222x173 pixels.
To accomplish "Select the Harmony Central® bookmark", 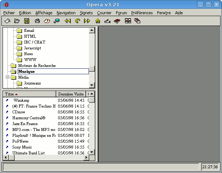I will point(29,118).
